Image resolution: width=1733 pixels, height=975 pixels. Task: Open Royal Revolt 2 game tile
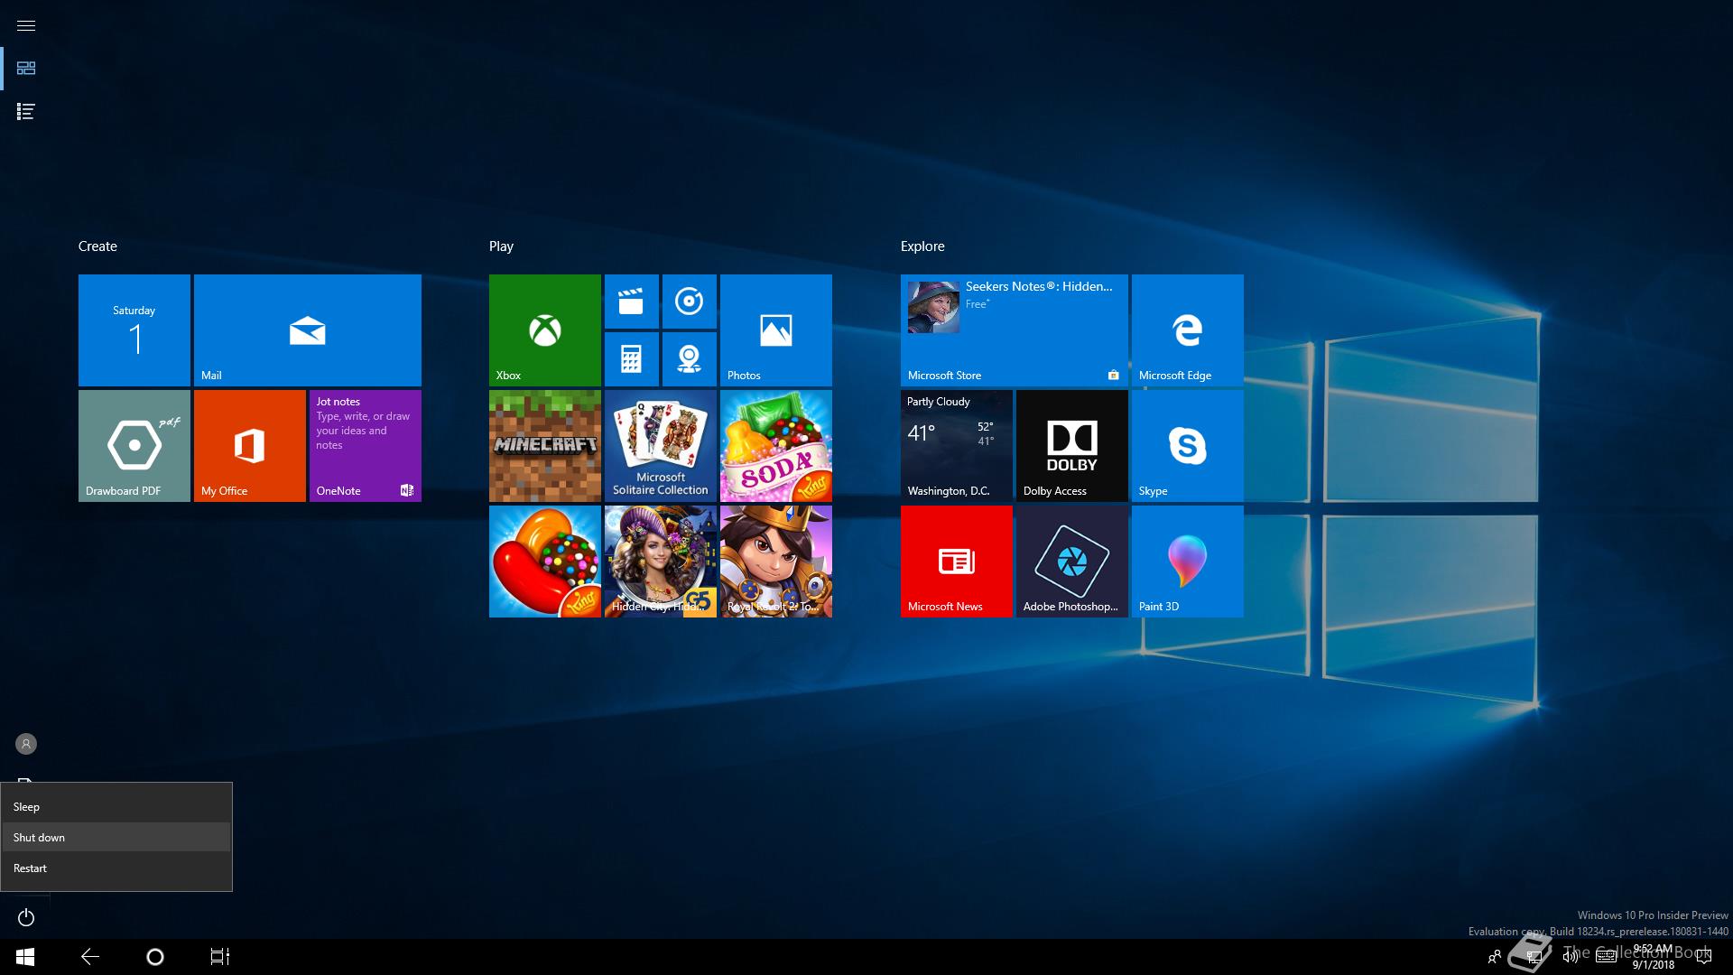776,562
